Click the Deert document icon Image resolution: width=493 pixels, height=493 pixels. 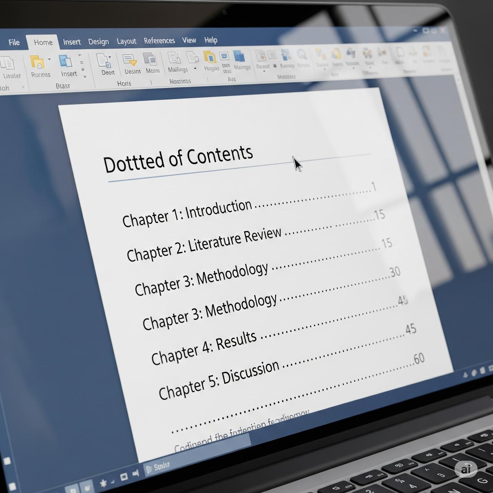click(103, 61)
